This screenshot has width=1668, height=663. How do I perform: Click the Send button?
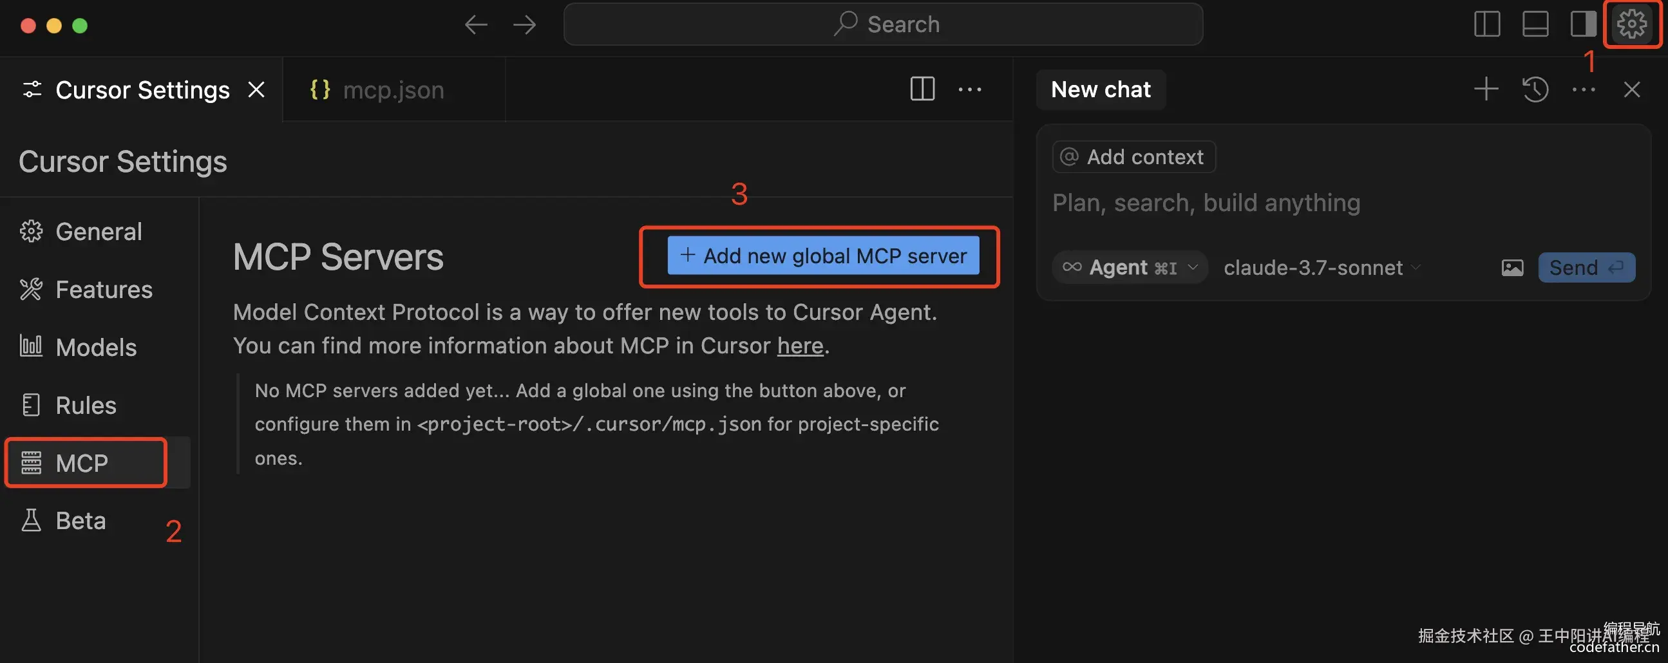click(x=1586, y=267)
